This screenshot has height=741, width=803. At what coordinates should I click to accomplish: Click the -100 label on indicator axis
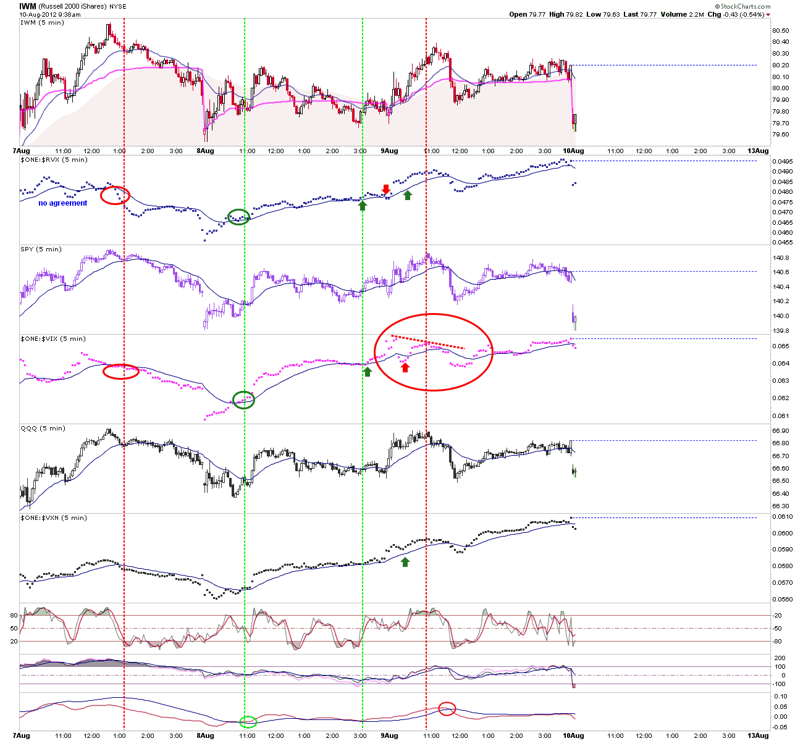pos(779,685)
